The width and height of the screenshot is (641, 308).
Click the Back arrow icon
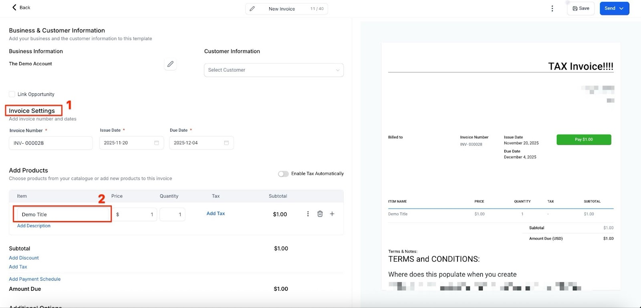14,7
